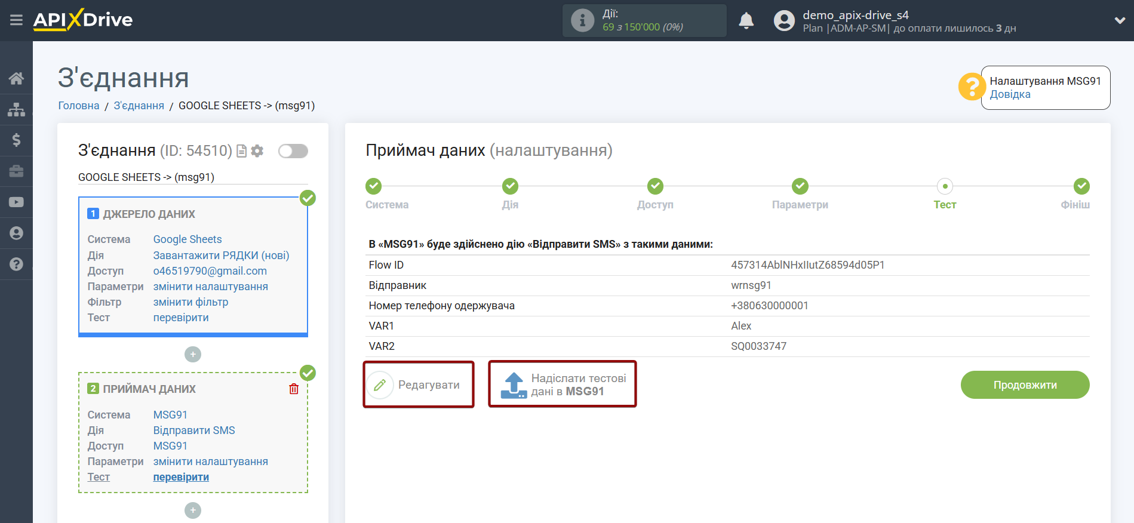
Task: Open Відправити SMS action link
Action: pyautogui.click(x=194, y=430)
